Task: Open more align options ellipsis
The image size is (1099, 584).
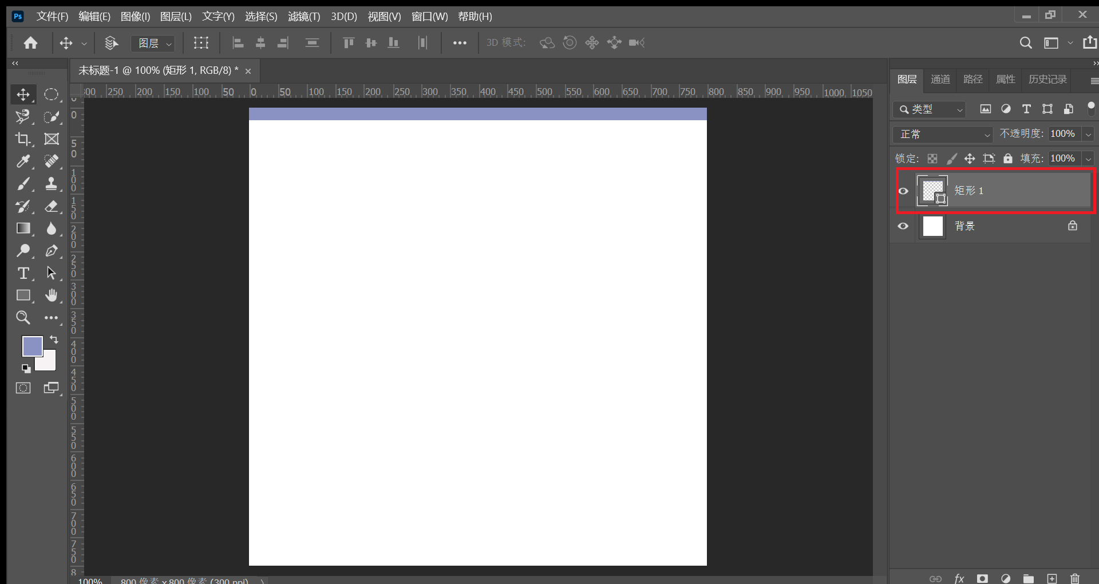Action: click(460, 43)
